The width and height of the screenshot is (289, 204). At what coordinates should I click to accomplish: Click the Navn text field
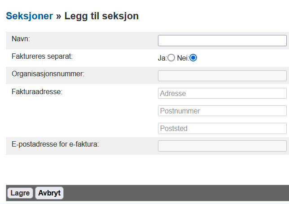pyautogui.click(x=222, y=41)
